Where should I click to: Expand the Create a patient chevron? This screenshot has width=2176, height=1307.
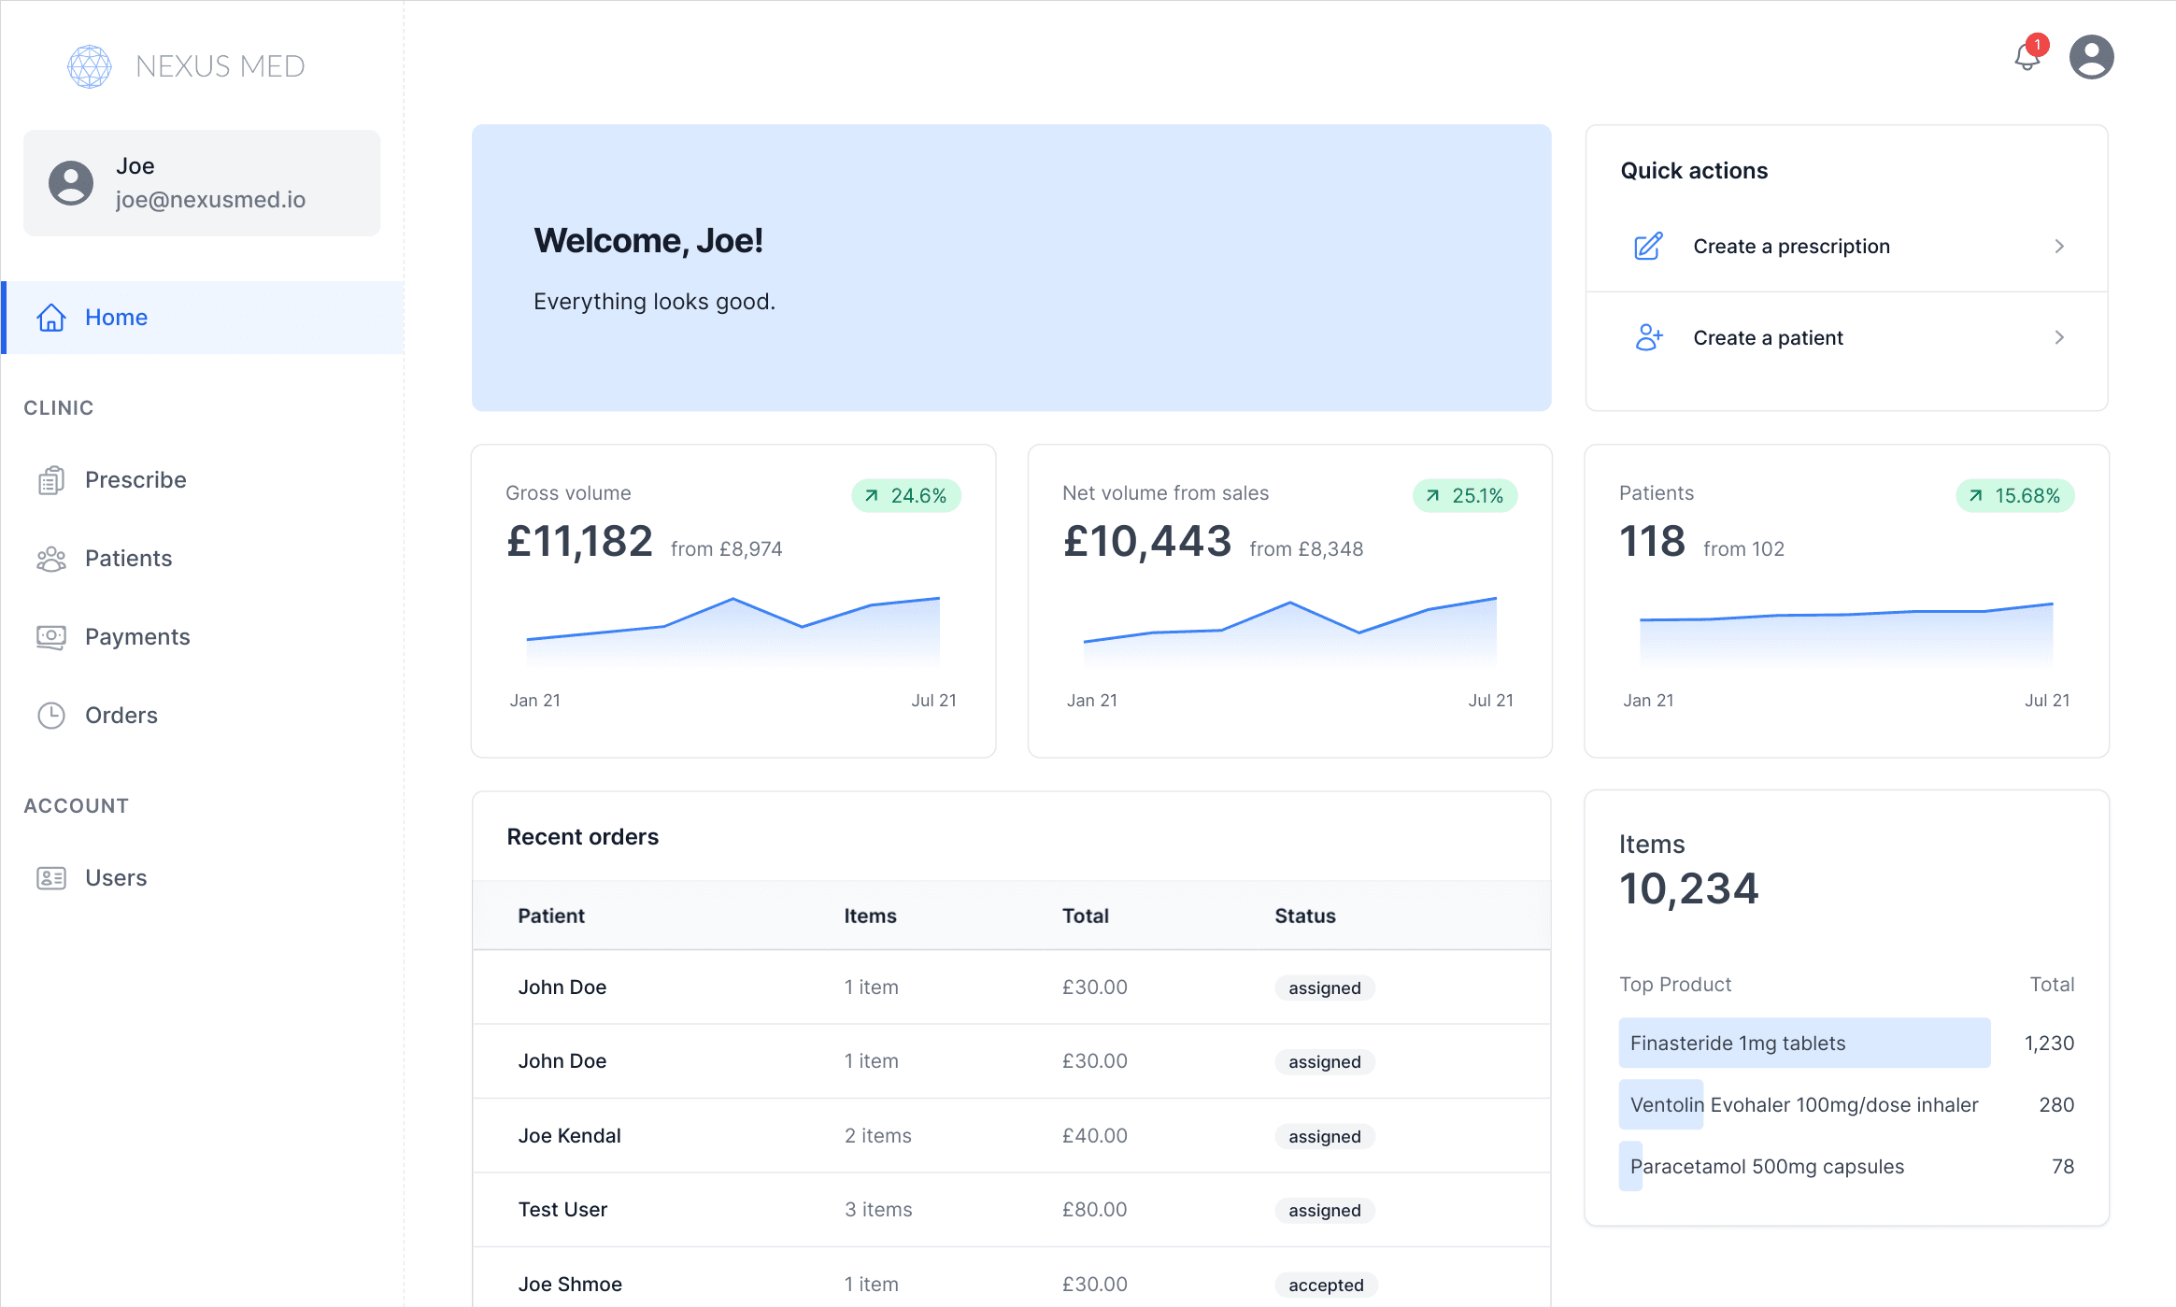[x=2059, y=338]
